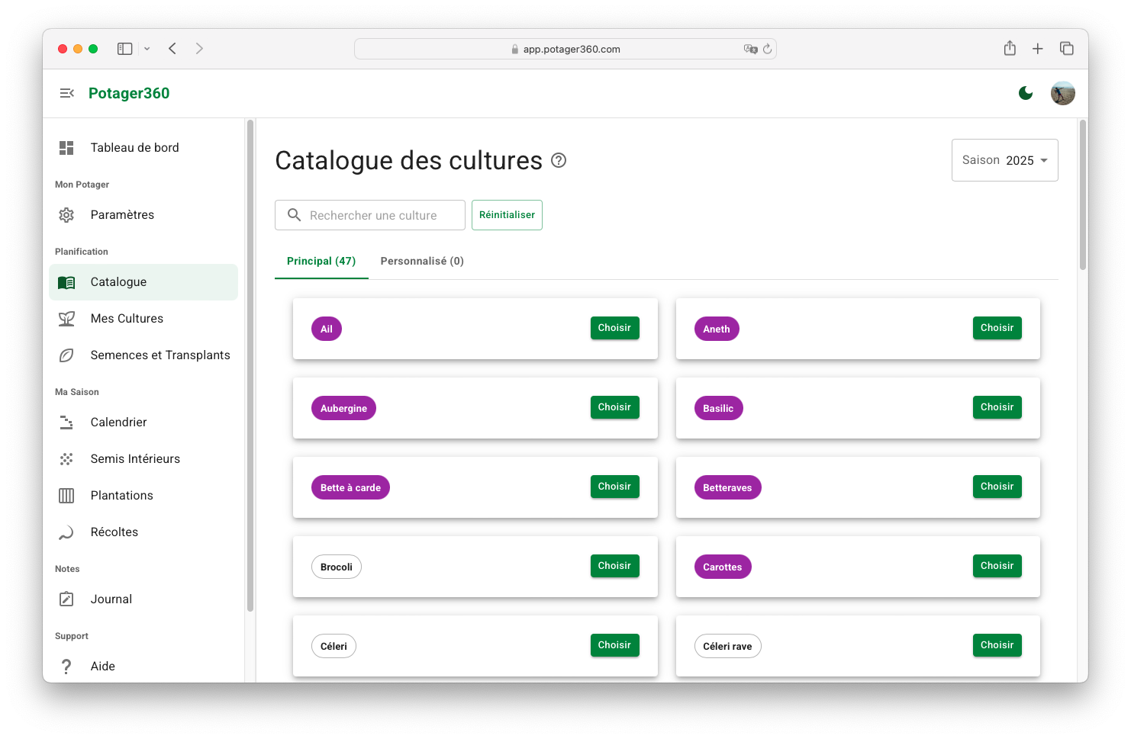Click Réinitialiser to reset the search
Viewport: 1131px width, 739px height.
[x=507, y=214]
